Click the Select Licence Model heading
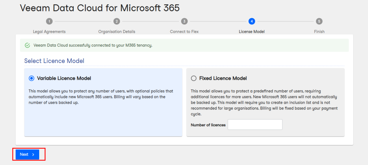 coord(54,61)
